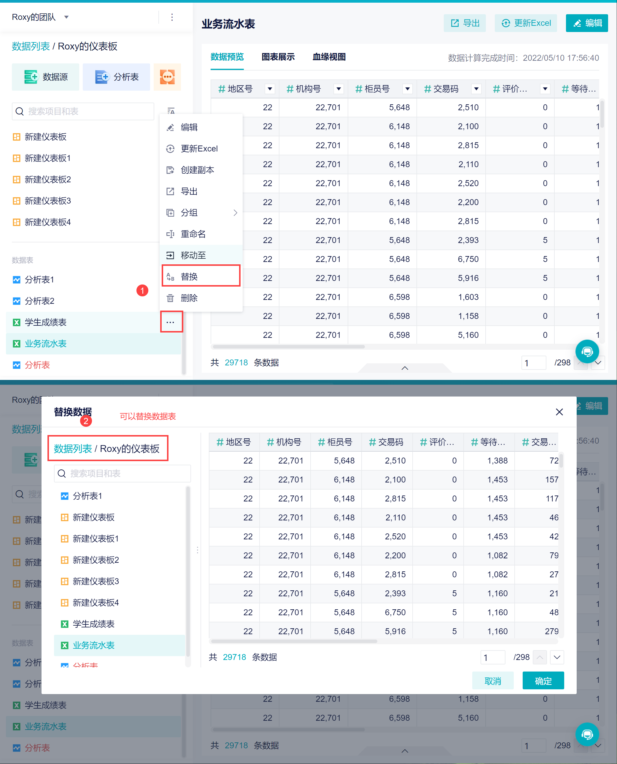
Task: Open the 交易码 column filter dropdown
Action: 476,89
